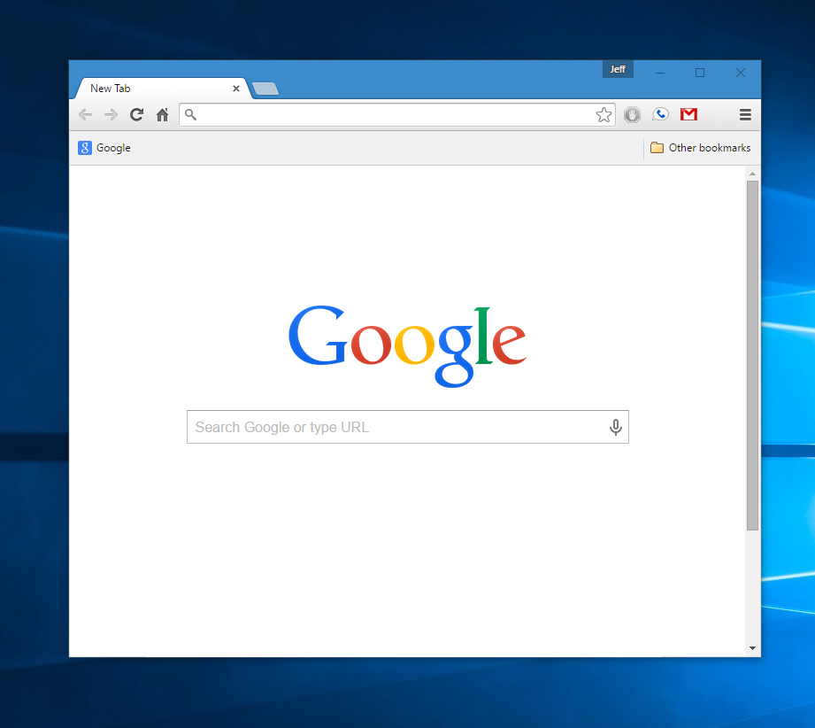This screenshot has height=728, width=815.
Task: Focus the Search Google or type URL box
Action: click(x=398, y=428)
